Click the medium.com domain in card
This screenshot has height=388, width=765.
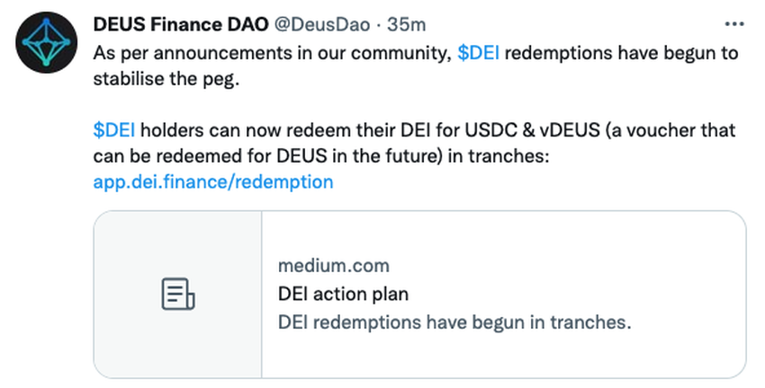coord(334,266)
